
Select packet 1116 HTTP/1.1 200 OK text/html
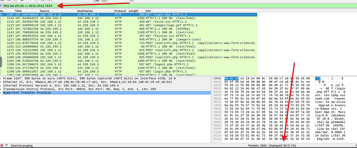coord(129,18)
